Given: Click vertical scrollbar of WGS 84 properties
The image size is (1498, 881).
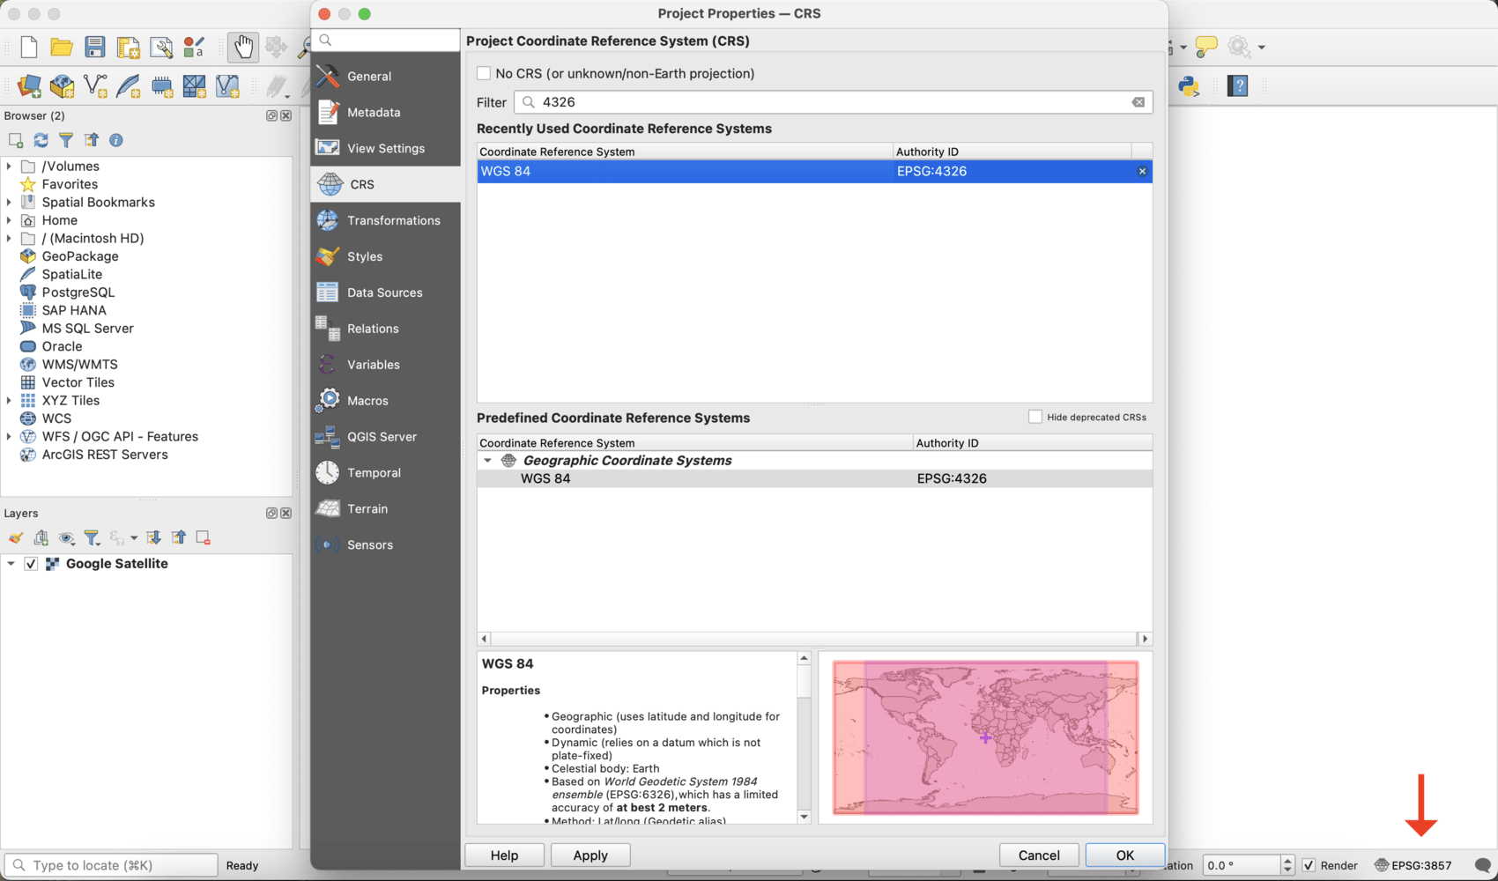Looking at the screenshot, I should click(804, 737).
